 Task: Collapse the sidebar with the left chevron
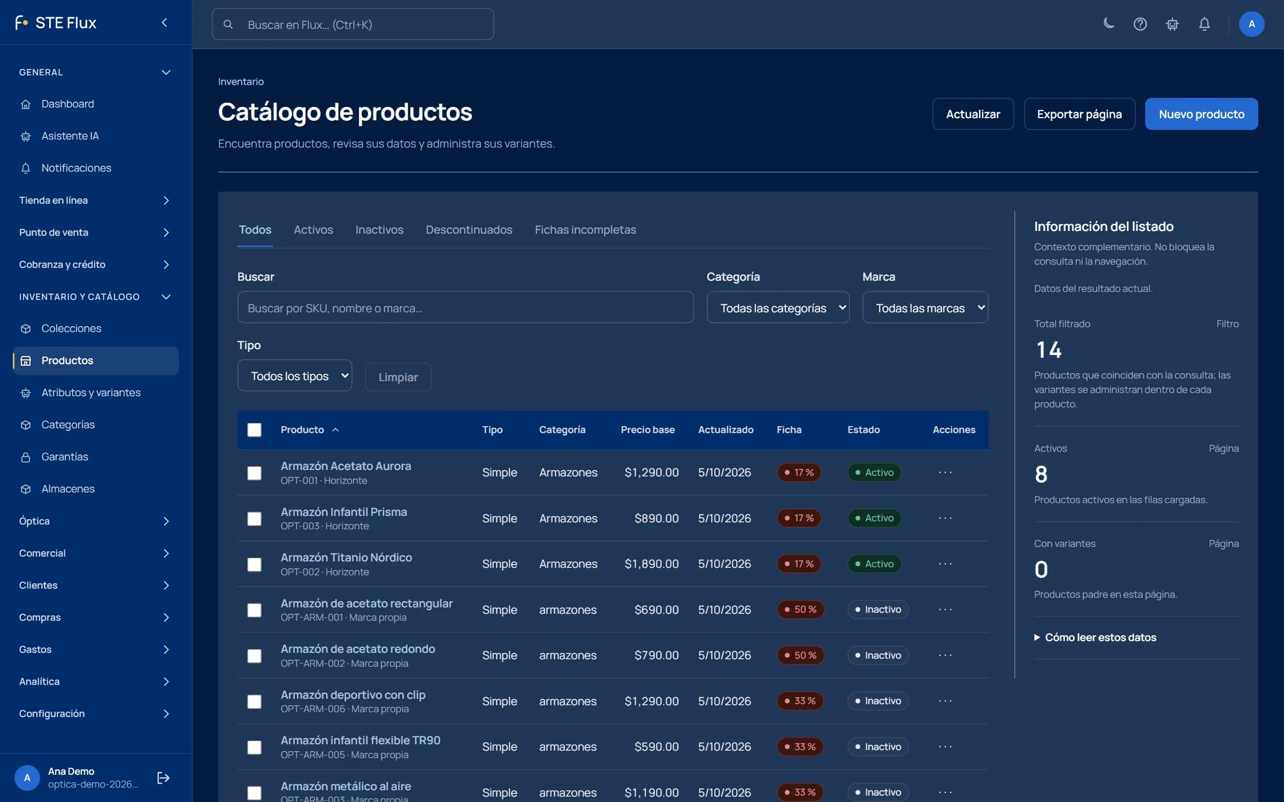165,22
